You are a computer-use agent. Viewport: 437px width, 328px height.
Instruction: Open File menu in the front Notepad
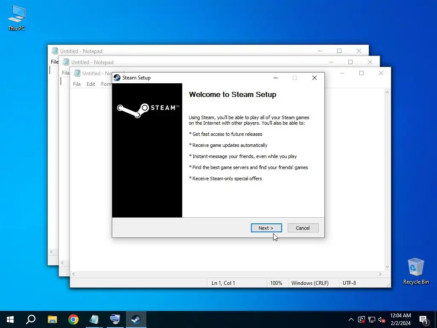point(77,84)
